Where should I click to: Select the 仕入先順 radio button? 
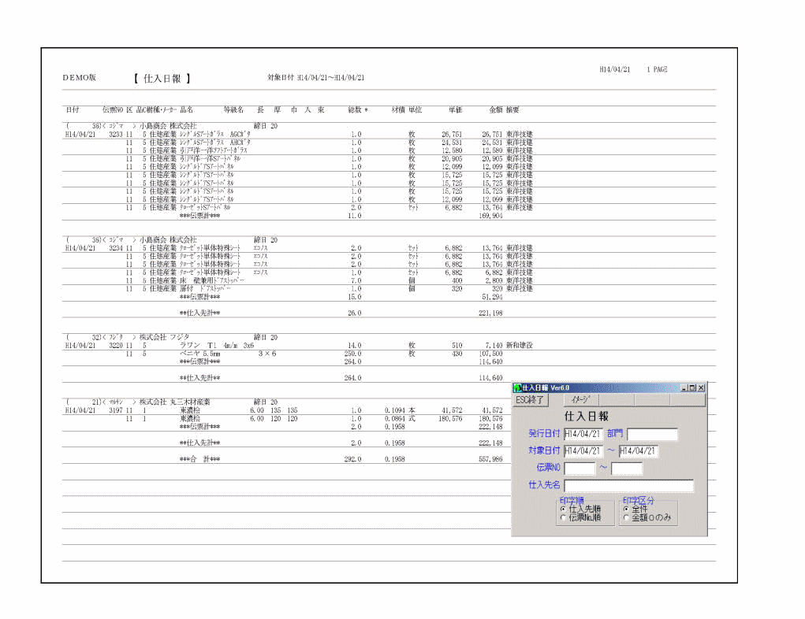click(x=563, y=510)
